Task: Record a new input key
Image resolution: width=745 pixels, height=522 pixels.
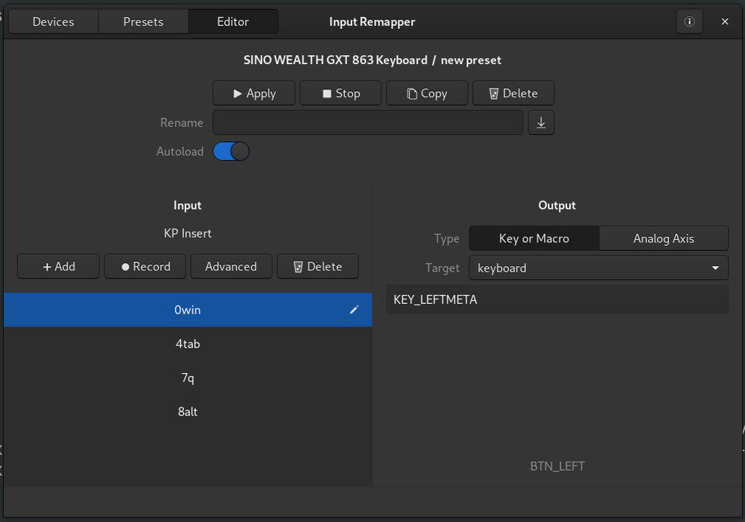Action: 145,267
